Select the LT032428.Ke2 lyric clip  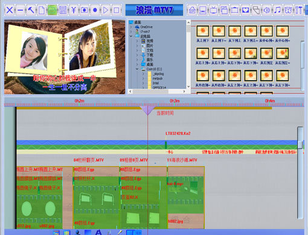click(178, 133)
